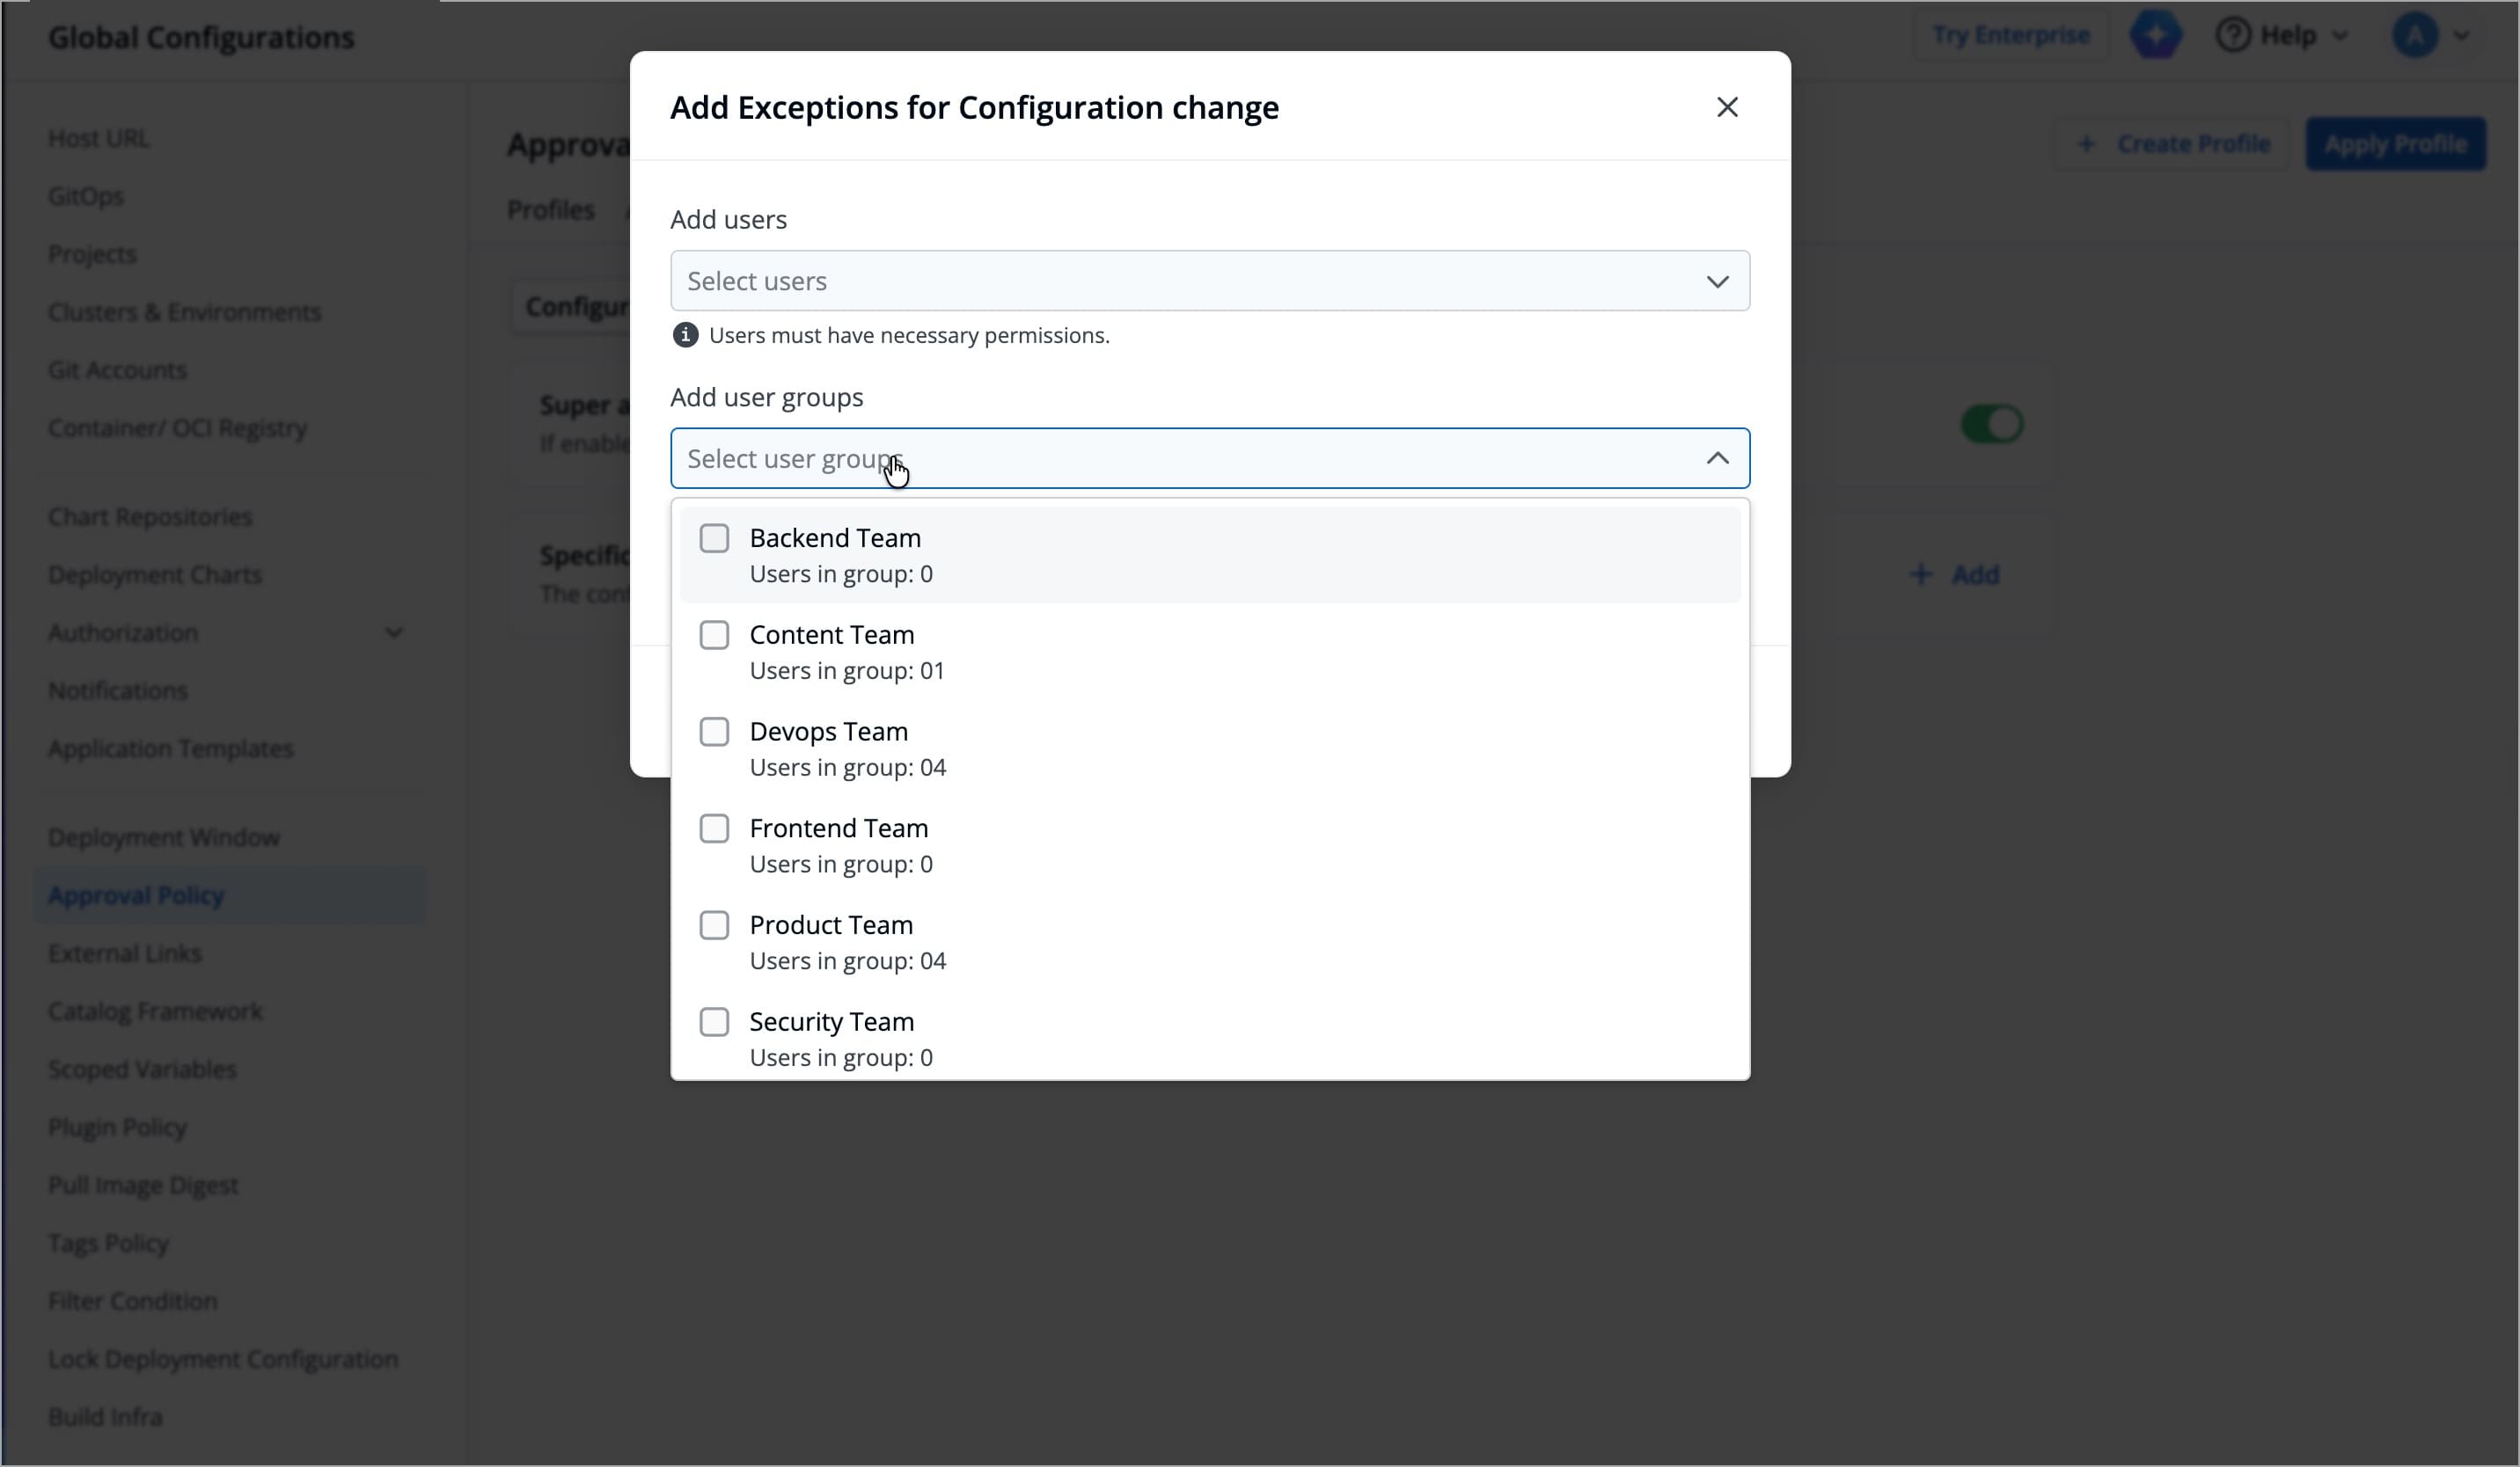Close the Add Exceptions dialog

click(x=1727, y=107)
